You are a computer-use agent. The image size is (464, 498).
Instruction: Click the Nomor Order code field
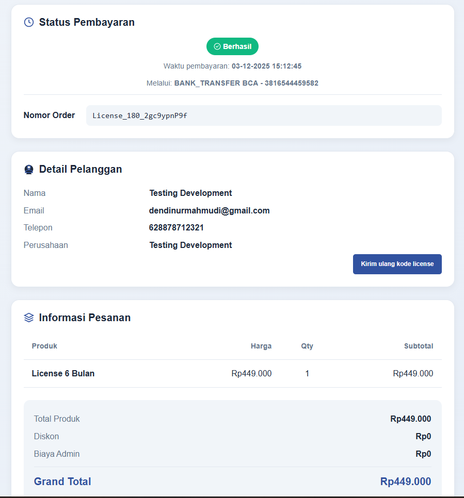263,115
